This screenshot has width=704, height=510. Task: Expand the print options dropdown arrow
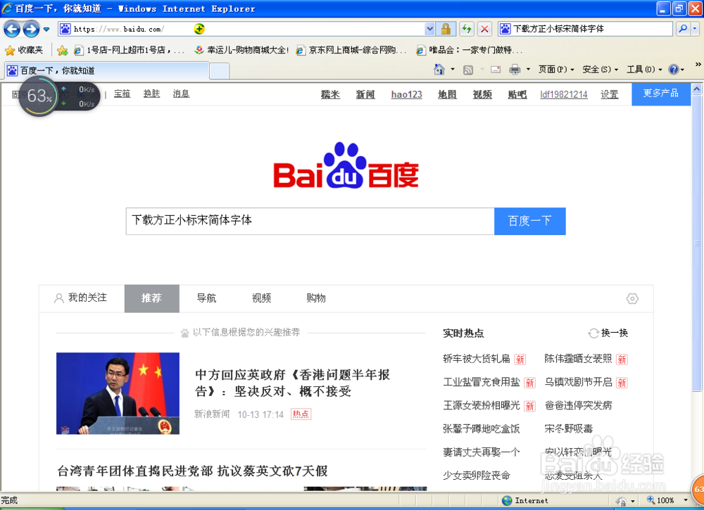pos(528,70)
